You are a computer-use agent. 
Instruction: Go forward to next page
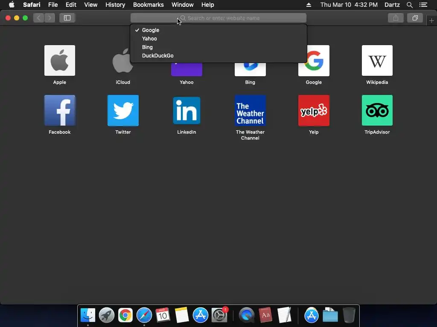coord(50,18)
